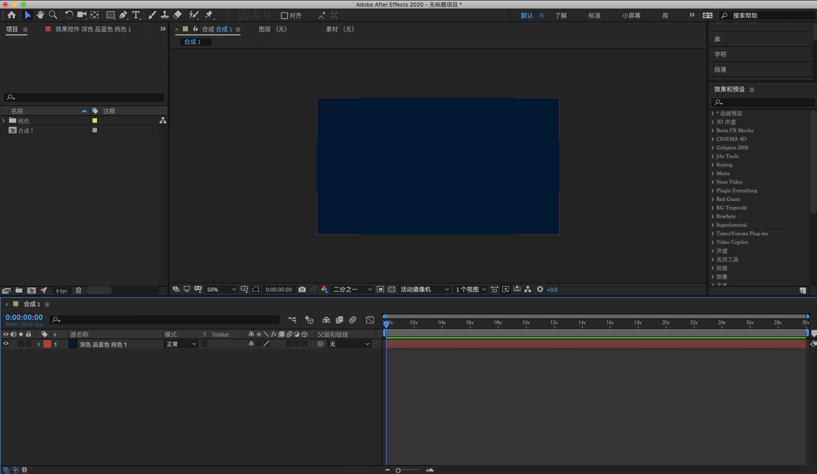Screen dimensions: 817x474
Task: Hide the 深色 品蓝色 纯色 1 layer
Action: (x=6, y=344)
